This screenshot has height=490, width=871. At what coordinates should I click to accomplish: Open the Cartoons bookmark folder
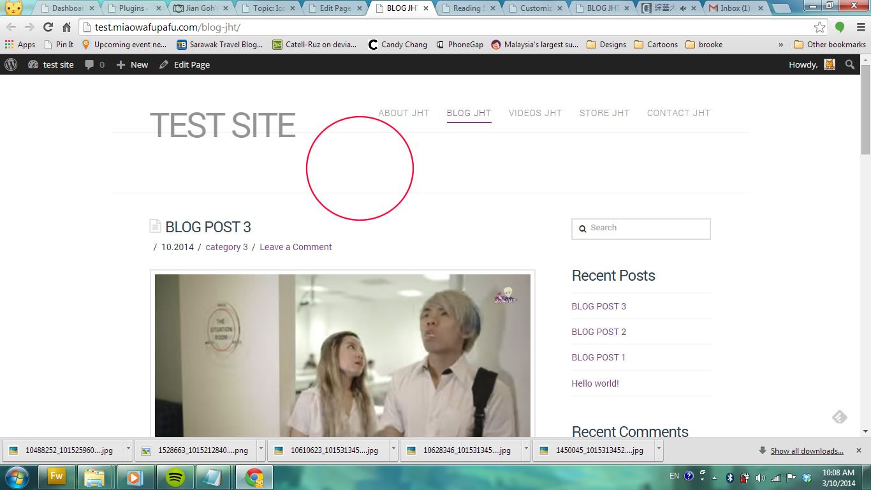pos(655,45)
